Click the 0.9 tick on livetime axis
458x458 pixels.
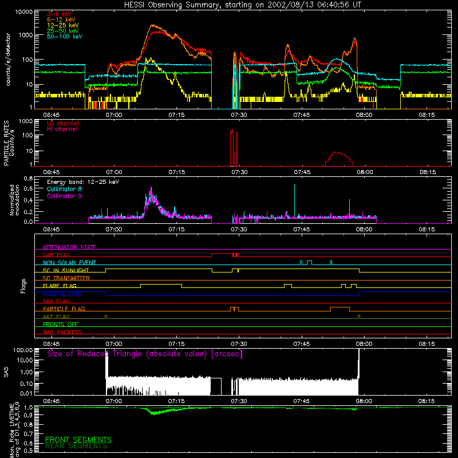(x=28, y=416)
